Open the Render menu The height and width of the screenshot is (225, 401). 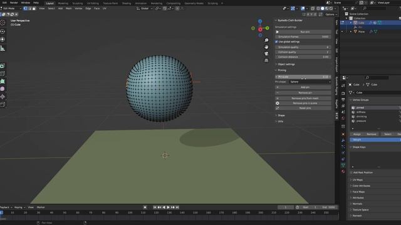(x=14, y=2)
